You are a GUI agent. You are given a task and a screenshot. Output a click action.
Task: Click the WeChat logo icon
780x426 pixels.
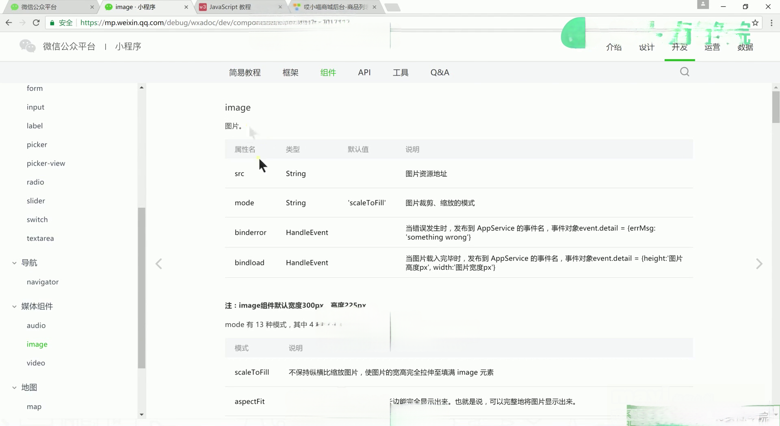(28, 46)
